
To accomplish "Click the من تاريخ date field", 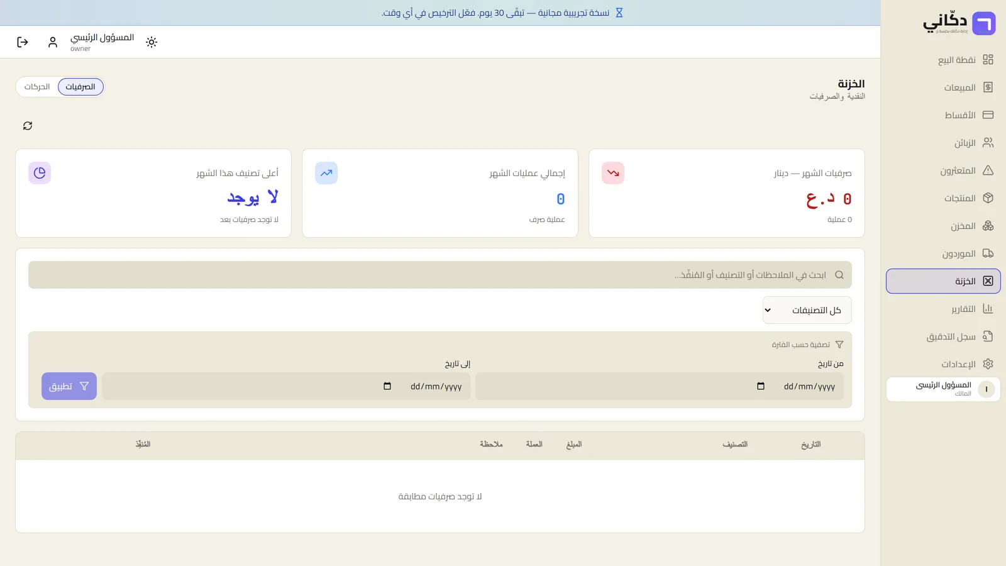I will (660, 386).
